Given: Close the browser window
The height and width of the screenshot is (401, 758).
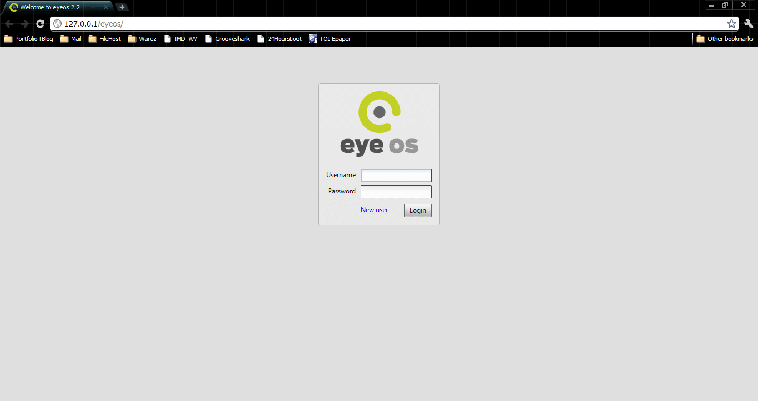Looking at the screenshot, I should 744,5.
